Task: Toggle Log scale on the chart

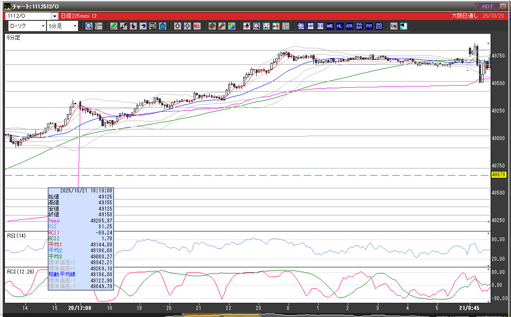Action: pos(394,26)
